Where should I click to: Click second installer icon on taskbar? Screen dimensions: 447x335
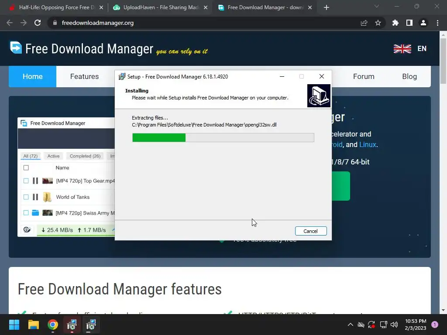point(91,325)
